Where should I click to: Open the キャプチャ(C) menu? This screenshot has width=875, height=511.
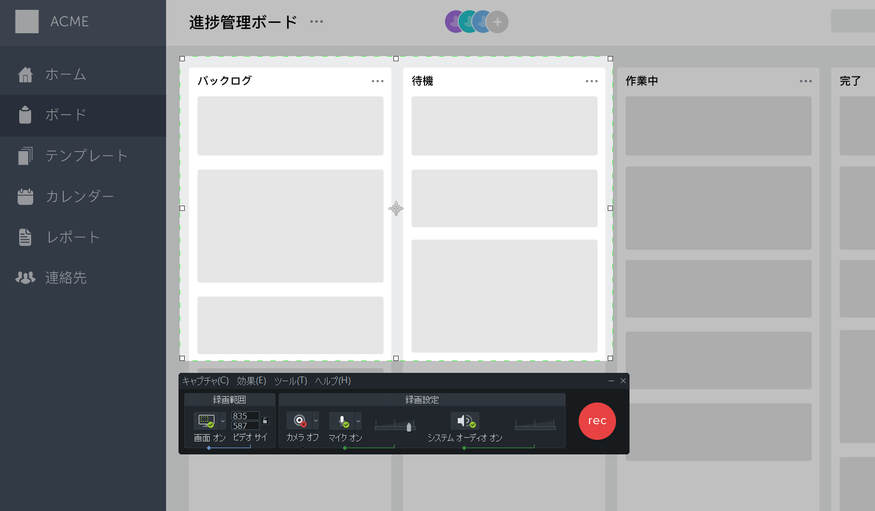click(206, 381)
